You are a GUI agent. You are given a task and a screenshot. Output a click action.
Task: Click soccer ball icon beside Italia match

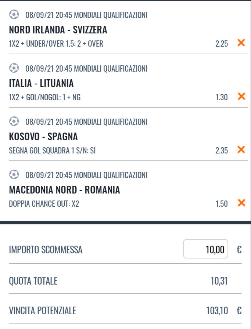coord(14,68)
